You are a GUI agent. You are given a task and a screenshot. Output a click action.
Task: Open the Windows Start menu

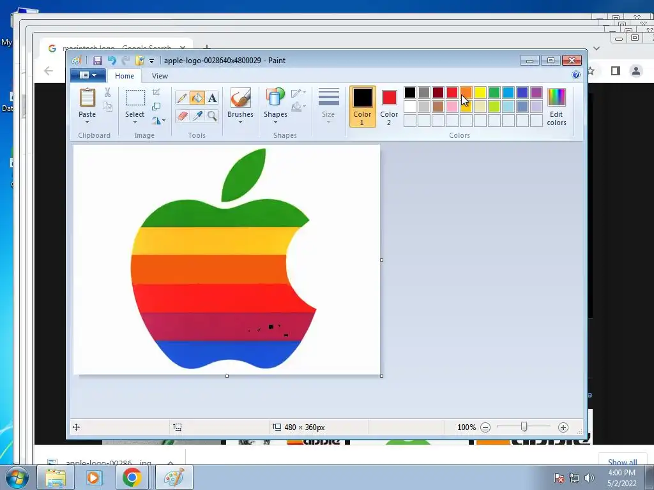pyautogui.click(x=17, y=478)
